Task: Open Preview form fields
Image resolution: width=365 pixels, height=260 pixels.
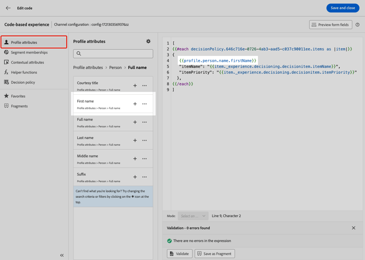Action: 330,25
